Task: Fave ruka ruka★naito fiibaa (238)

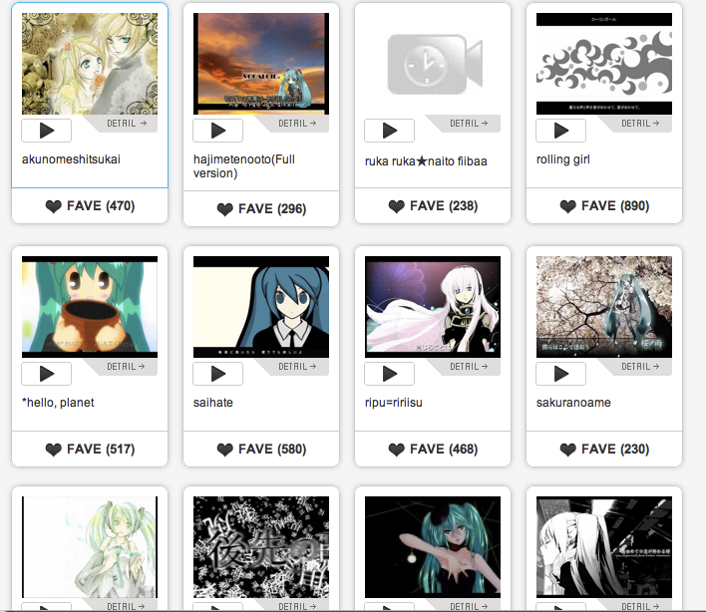Action: 433,206
